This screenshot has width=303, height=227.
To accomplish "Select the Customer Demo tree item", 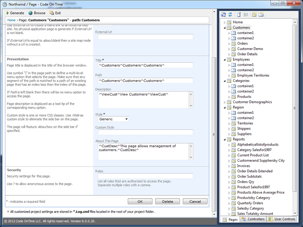I will coord(250,49).
